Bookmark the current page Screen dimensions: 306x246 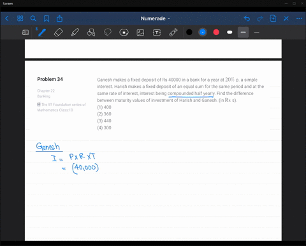47,18
